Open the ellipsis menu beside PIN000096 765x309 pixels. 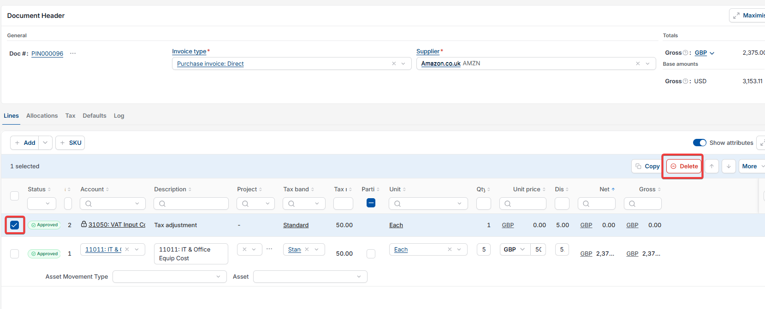point(73,53)
